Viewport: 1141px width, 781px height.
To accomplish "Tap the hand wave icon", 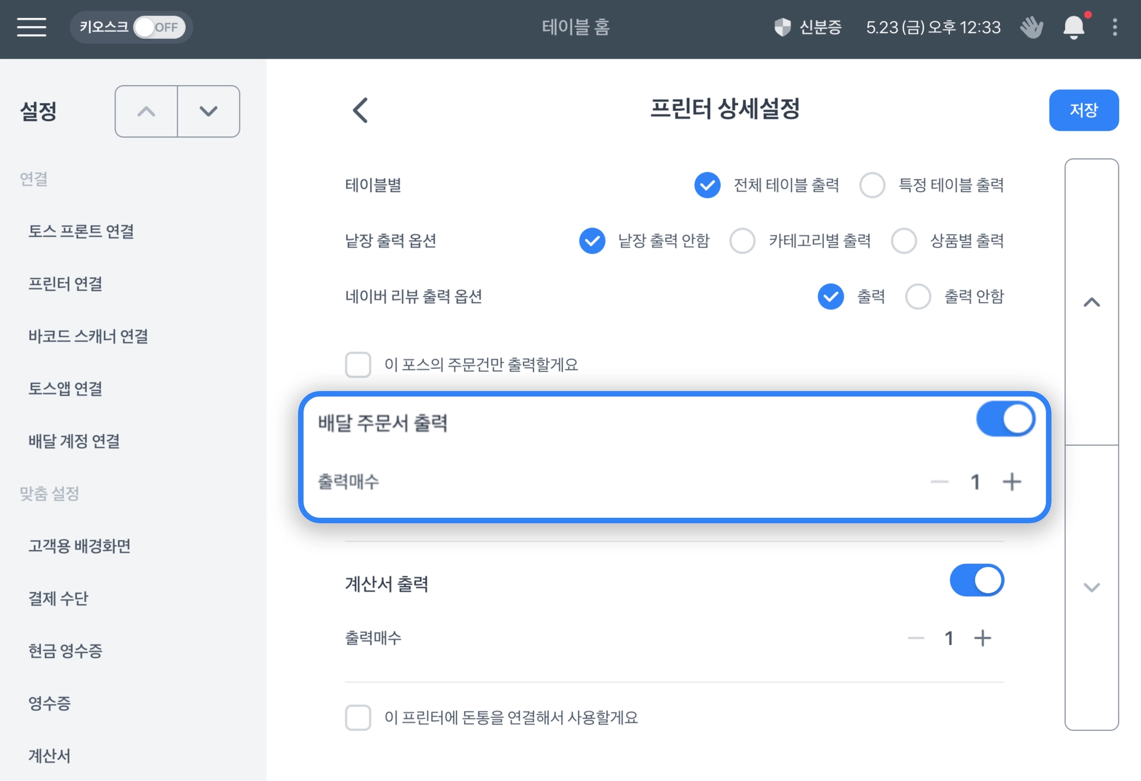I will tap(1031, 27).
